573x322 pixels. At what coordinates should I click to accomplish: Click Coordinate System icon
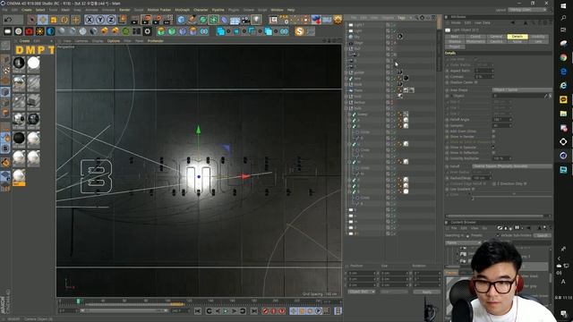click(122, 20)
